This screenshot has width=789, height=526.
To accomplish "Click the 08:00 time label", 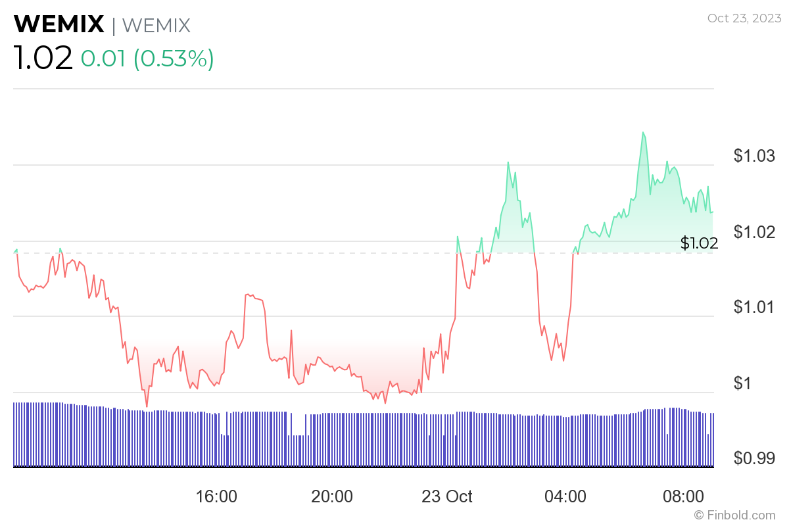I will point(682,496).
